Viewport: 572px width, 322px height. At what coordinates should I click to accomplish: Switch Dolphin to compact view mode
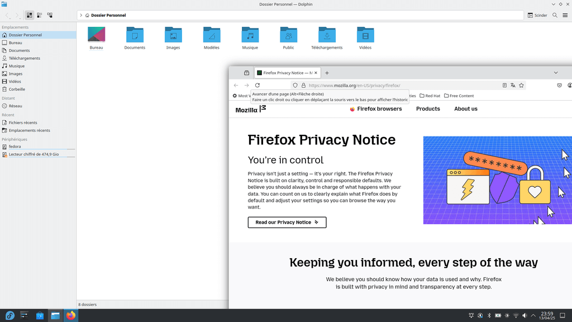click(40, 15)
